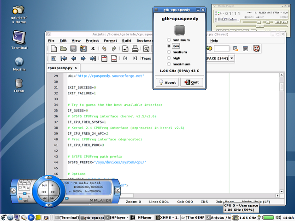Click the block start brace icon in Anjuta

click(125, 58)
